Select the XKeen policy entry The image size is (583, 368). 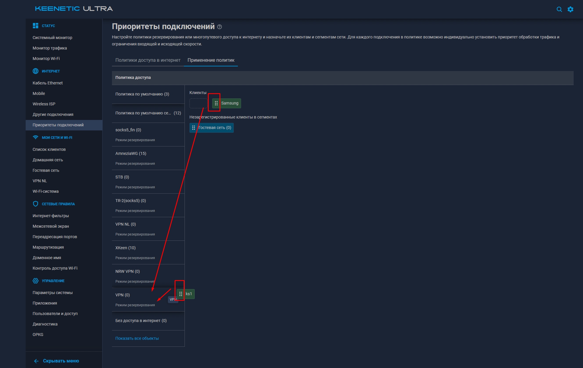click(125, 248)
